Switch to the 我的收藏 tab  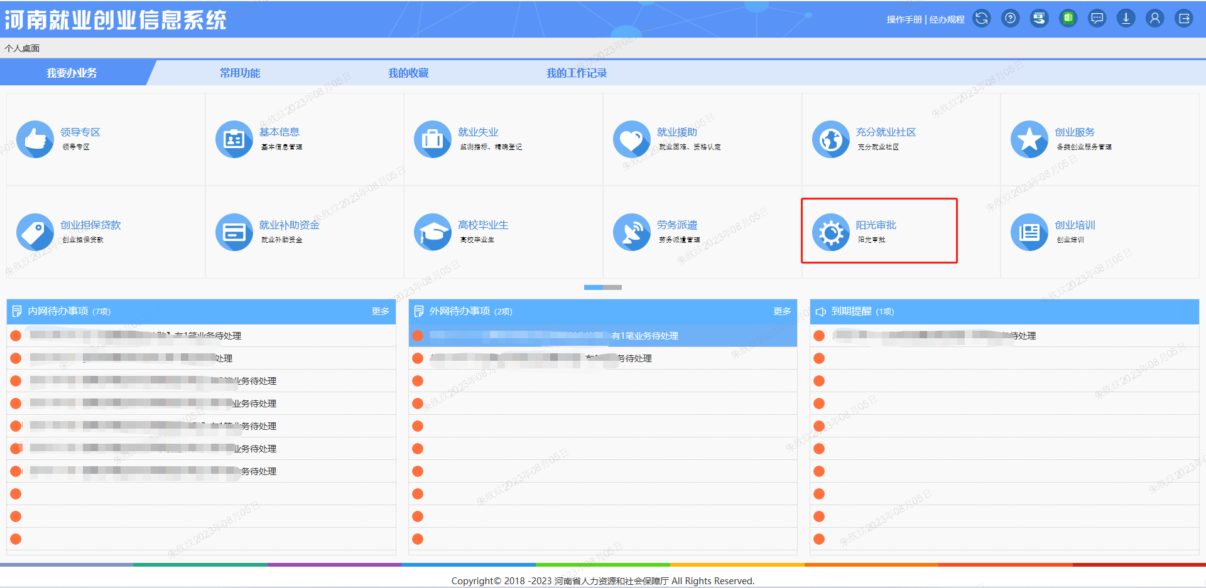point(408,73)
